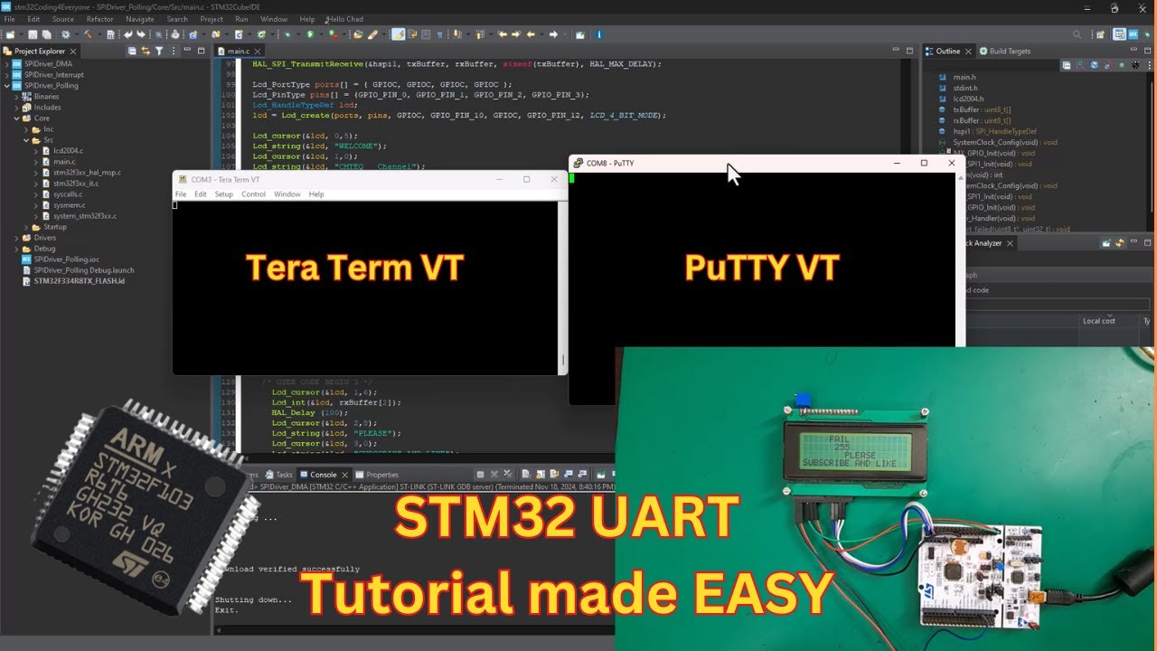This screenshot has width=1157, height=651.
Task: Click the Build hammer toolbar icon
Action: click(88, 34)
